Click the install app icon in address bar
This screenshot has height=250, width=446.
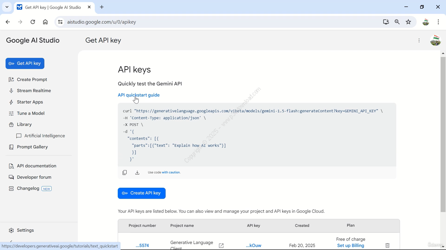(x=386, y=22)
